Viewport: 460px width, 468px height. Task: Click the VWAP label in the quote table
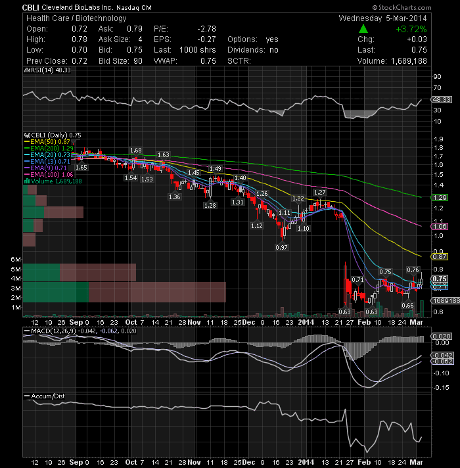tap(165, 61)
